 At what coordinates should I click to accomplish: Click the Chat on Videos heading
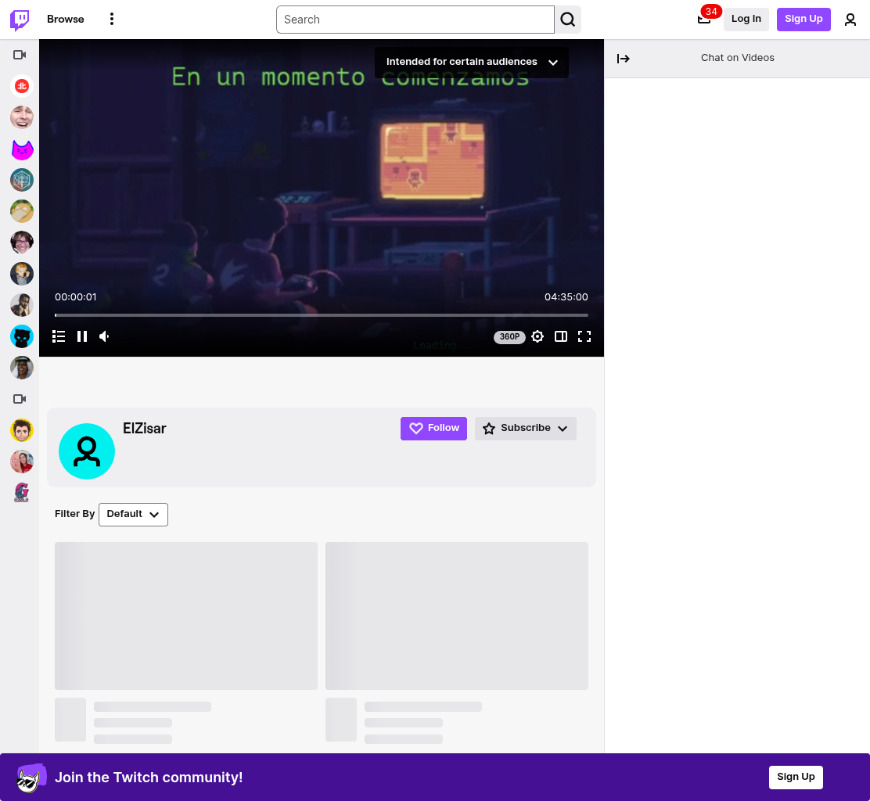point(738,58)
